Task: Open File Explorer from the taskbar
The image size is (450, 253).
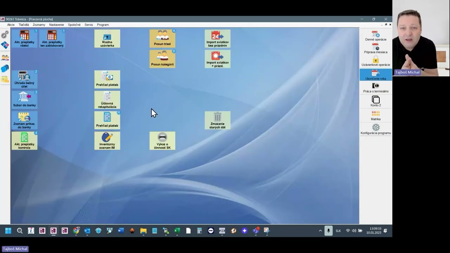Action: tap(143, 231)
